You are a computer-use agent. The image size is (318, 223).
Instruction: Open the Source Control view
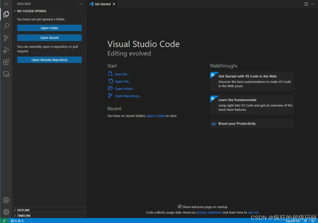coord(6,38)
